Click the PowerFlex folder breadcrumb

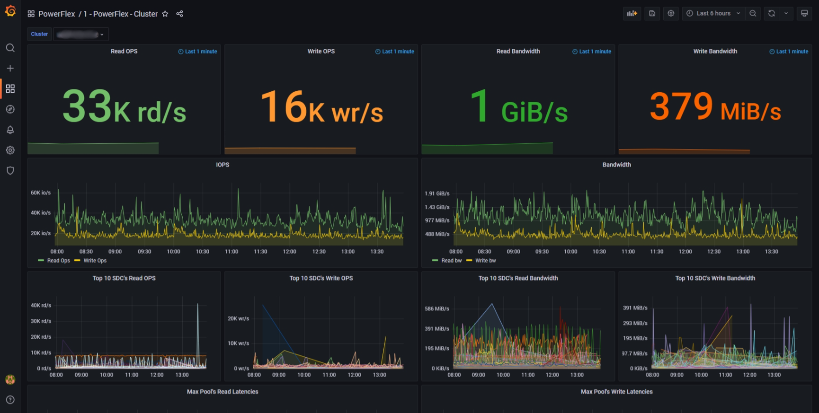[x=56, y=14]
